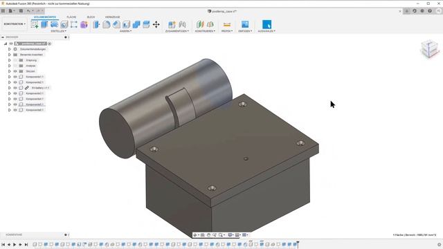
Task: Open the EINFÜGEN menu
Action: [x=245, y=31]
